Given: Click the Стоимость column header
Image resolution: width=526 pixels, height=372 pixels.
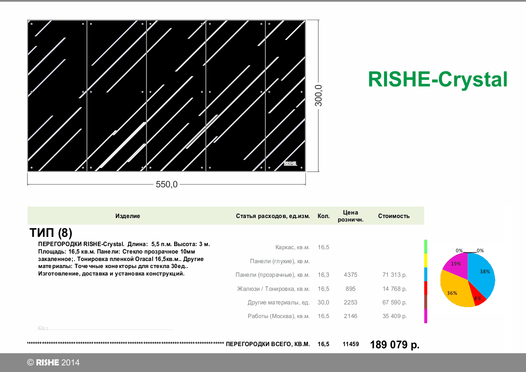Looking at the screenshot, I should pyautogui.click(x=394, y=216).
